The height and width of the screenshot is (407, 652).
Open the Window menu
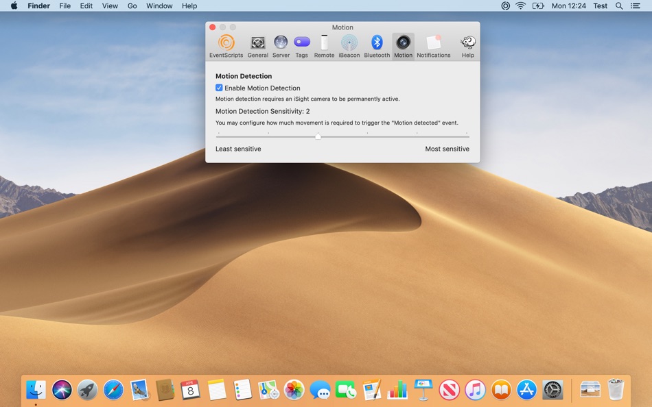pos(159,5)
